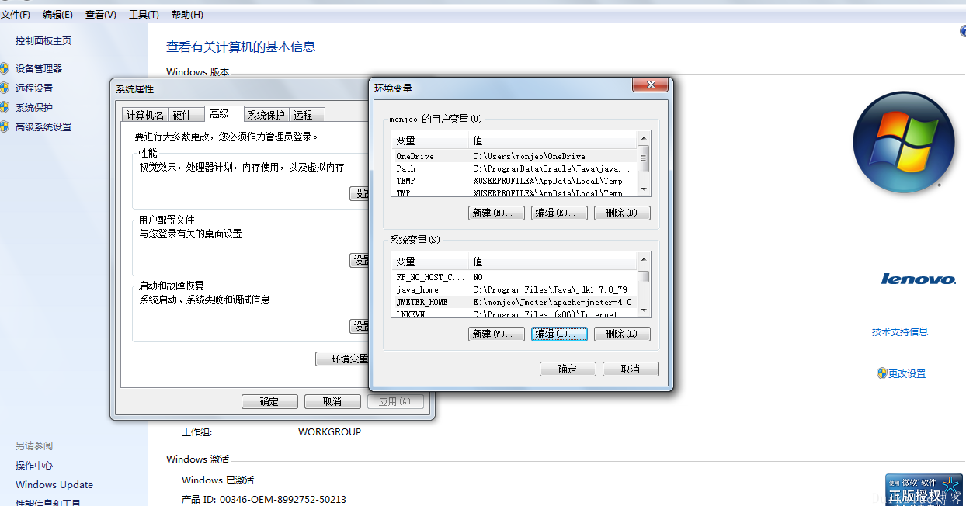
Task: Click the Remote Settings shield icon
Action: point(4,88)
